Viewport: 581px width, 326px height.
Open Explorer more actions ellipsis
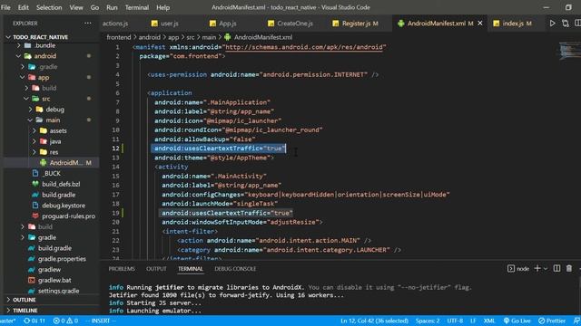click(88, 24)
